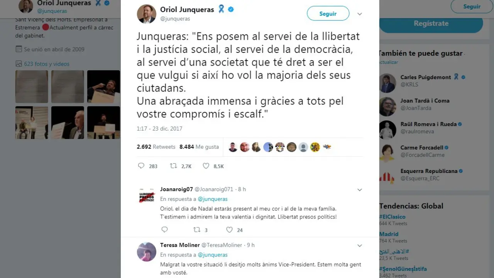Like the main tweet with 8,5K hearts

click(206, 166)
